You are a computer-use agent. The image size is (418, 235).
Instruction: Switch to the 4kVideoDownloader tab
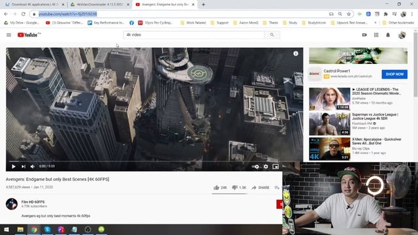[100, 5]
